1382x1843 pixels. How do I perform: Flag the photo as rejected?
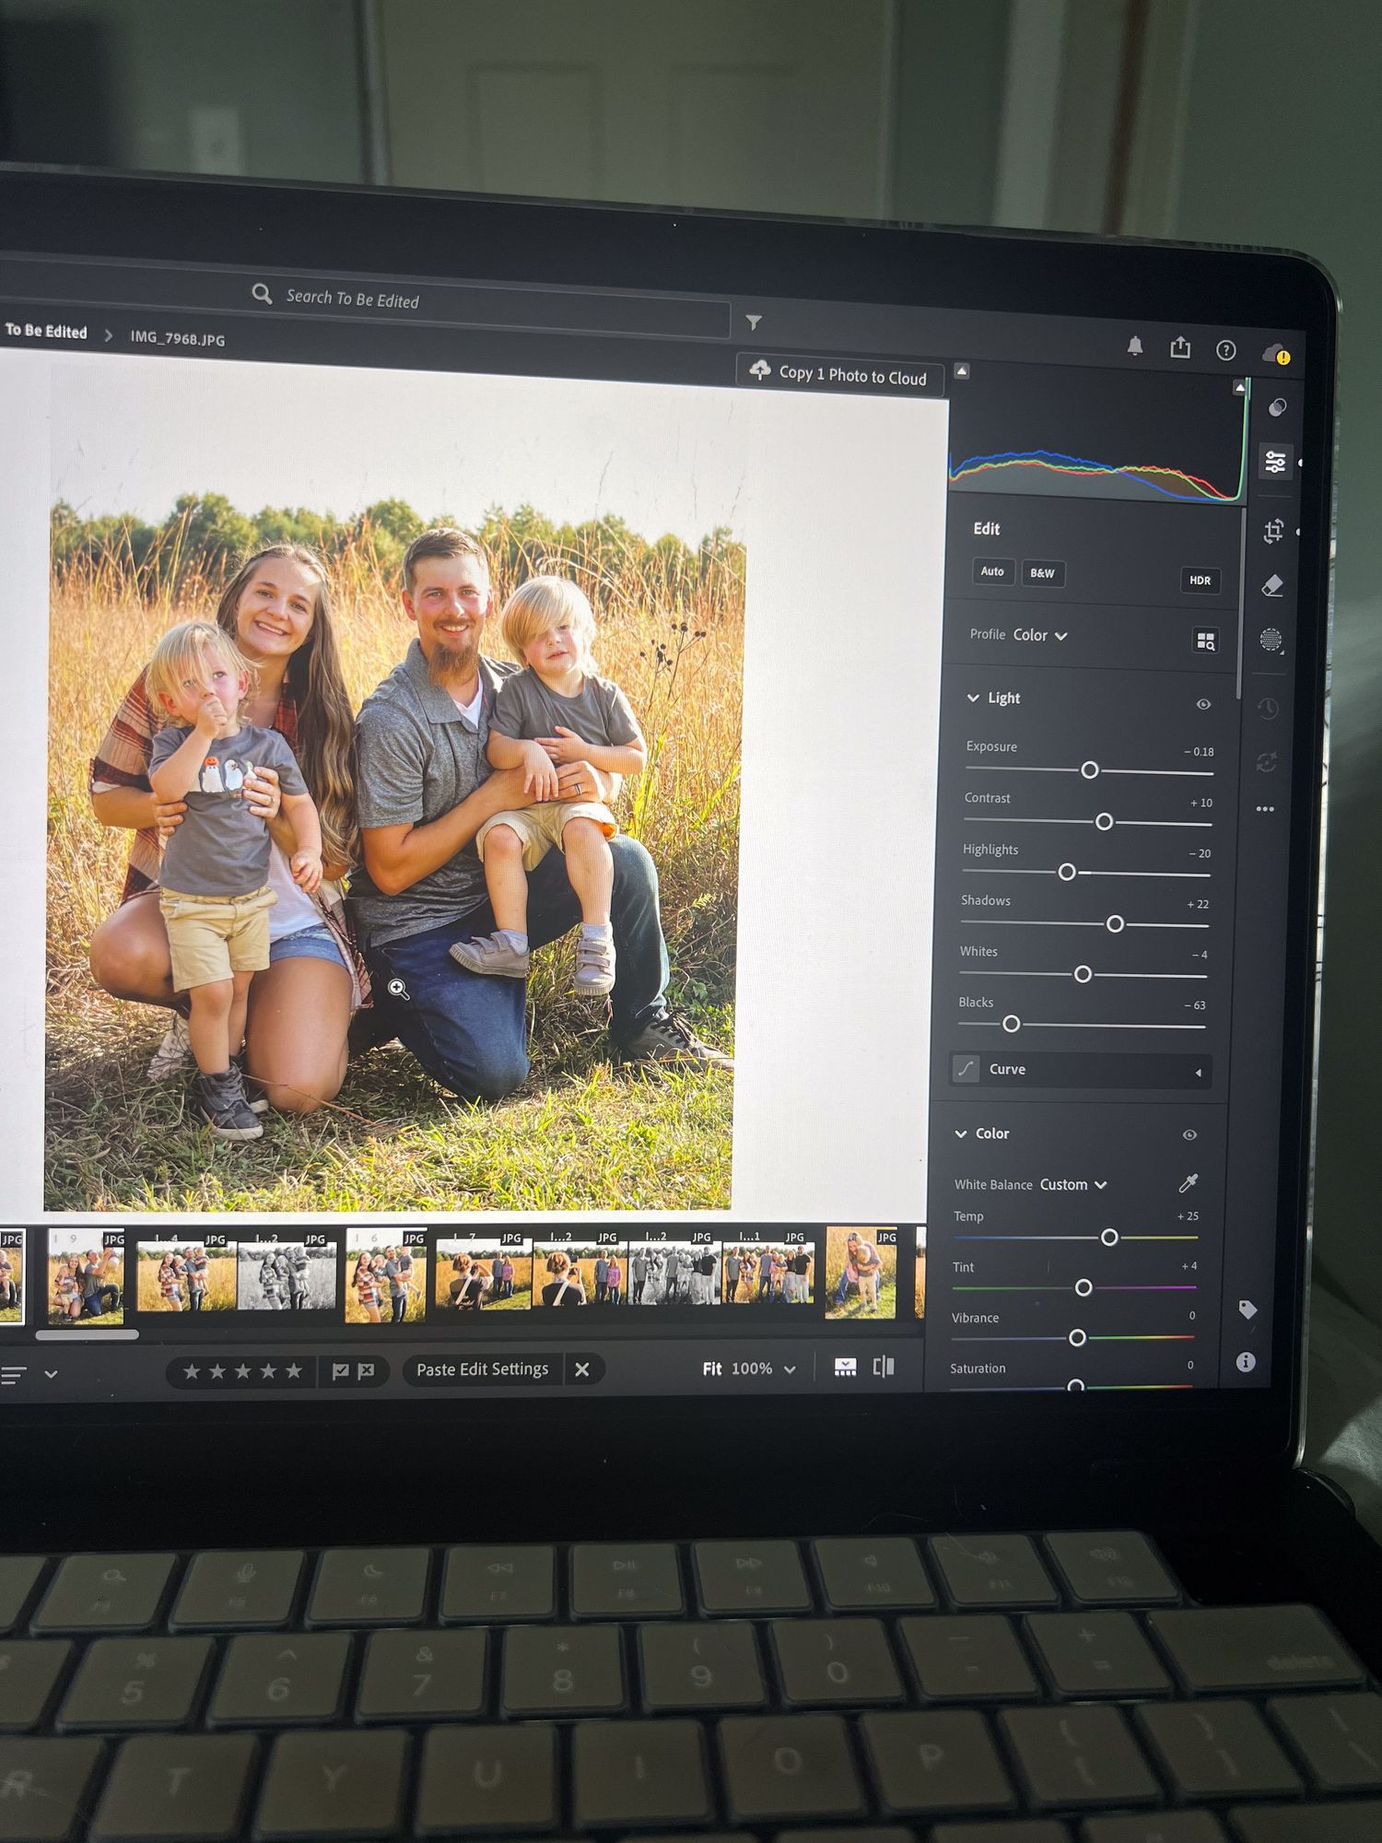coord(366,1371)
